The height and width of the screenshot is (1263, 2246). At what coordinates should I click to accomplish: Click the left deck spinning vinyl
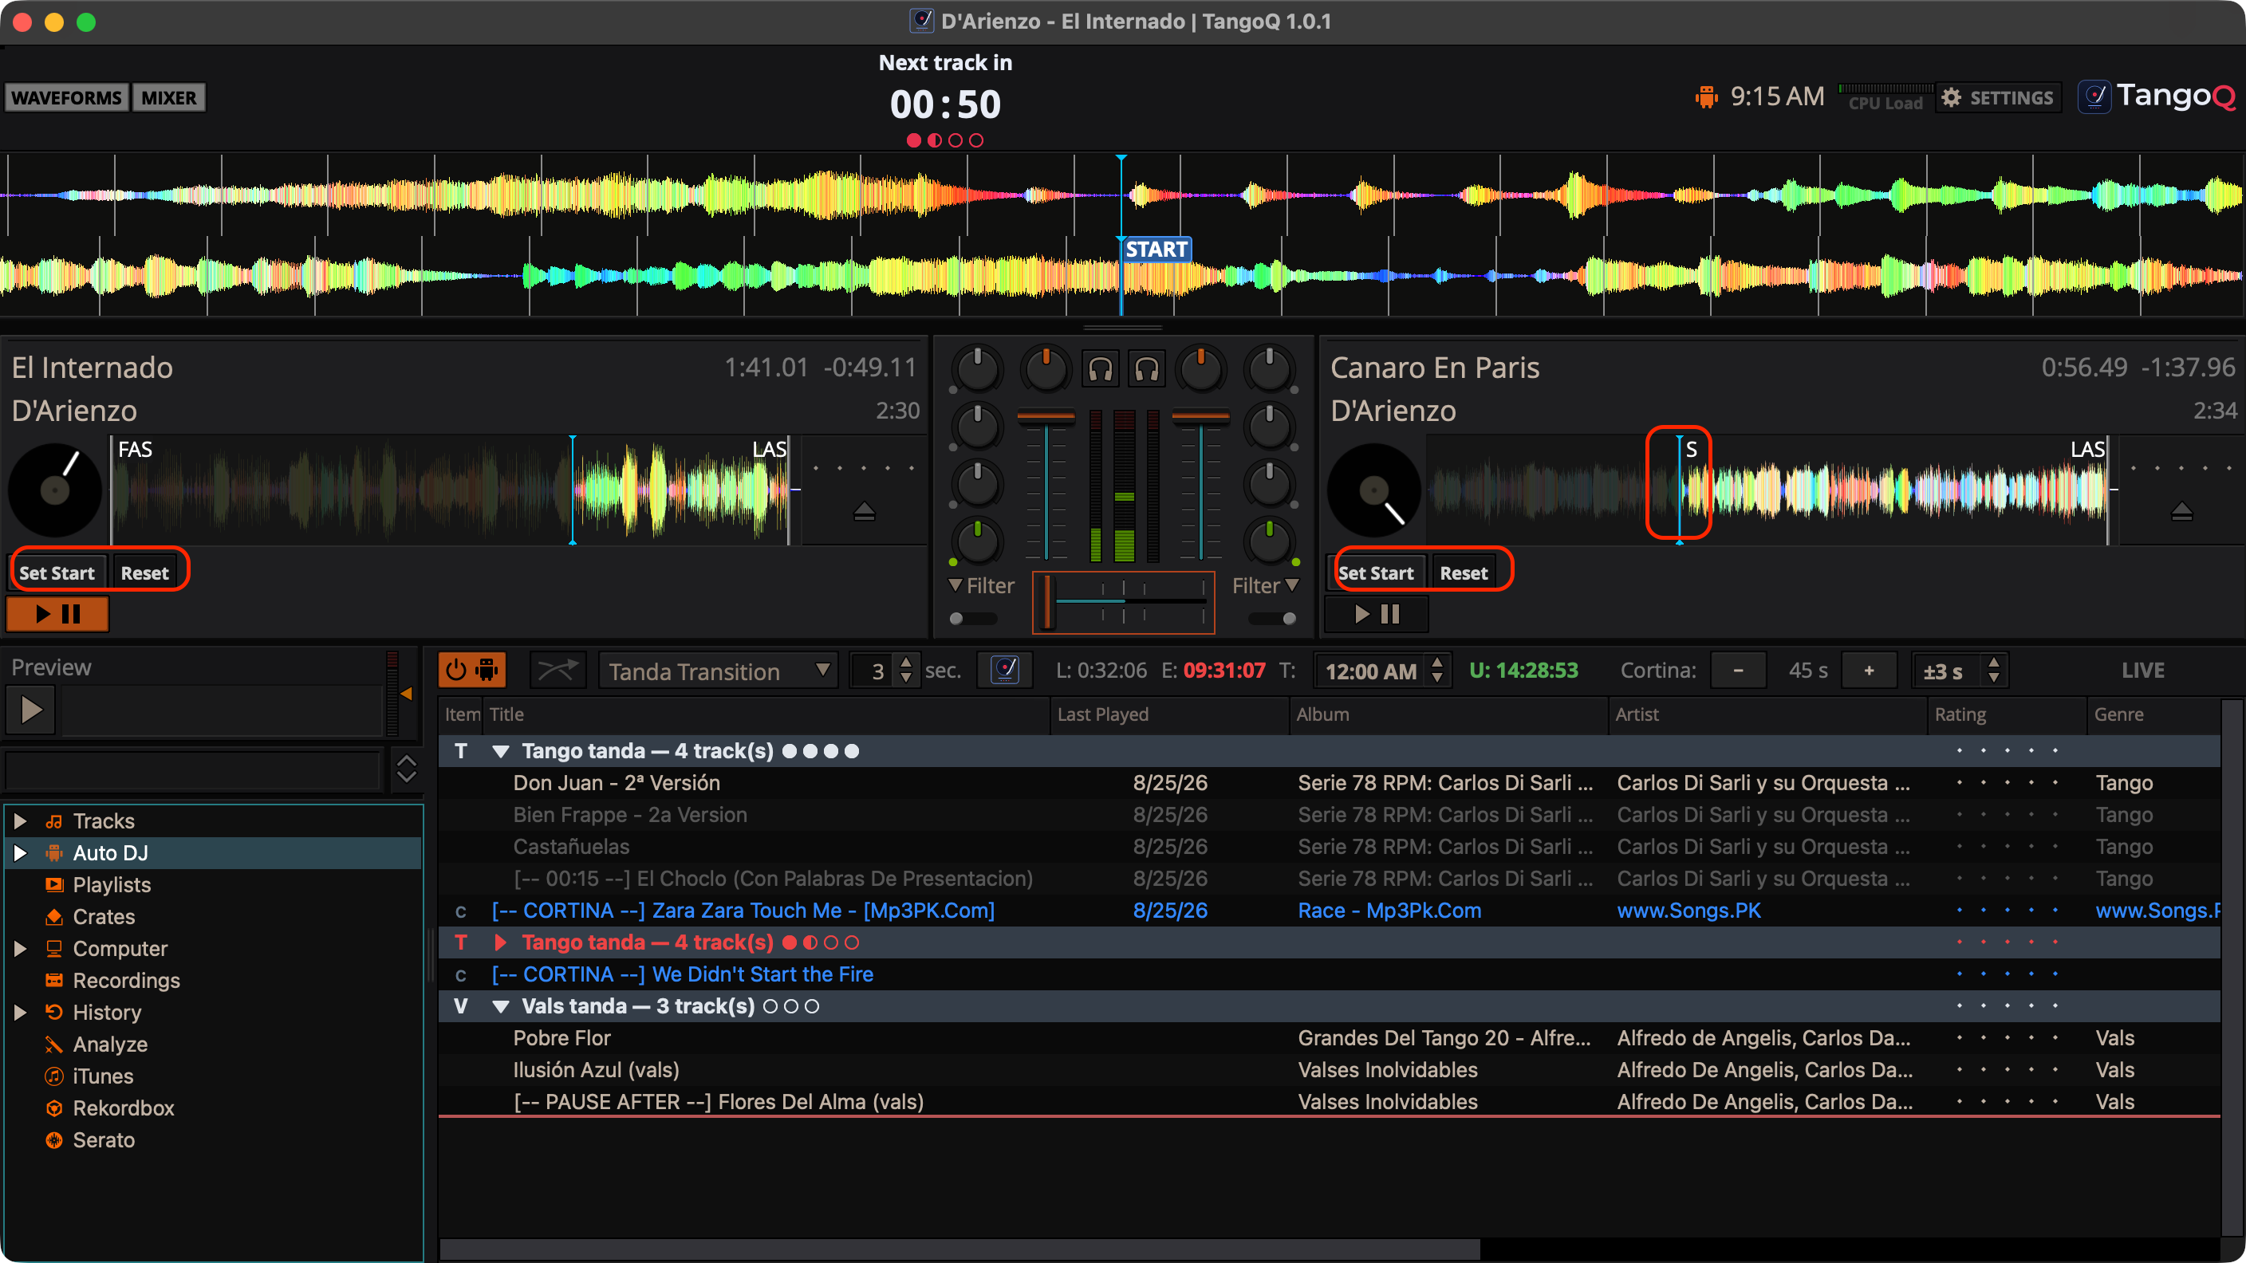[x=55, y=490]
